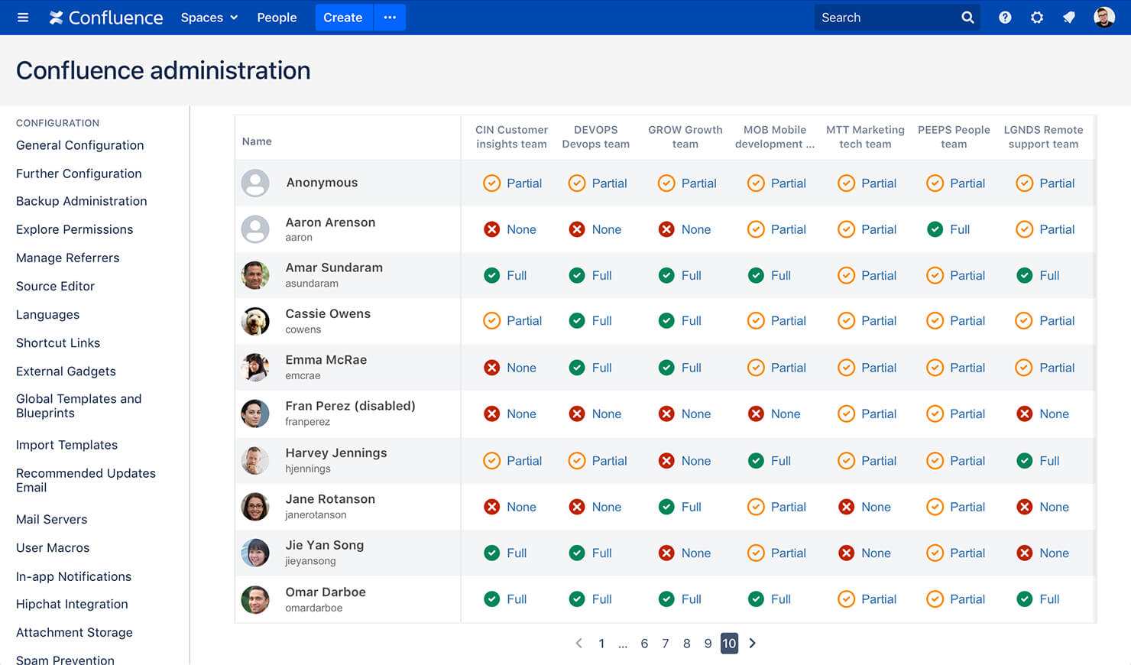Open the user profile avatar menu

(x=1104, y=17)
